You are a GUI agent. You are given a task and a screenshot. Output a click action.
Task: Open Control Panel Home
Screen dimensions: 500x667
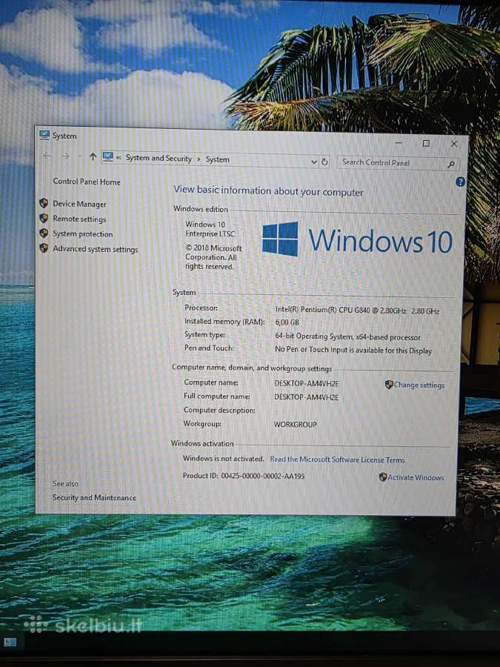coord(87,182)
